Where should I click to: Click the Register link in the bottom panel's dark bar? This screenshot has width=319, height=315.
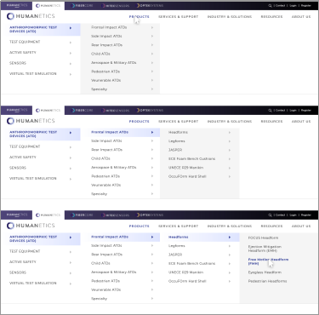(x=306, y=215)
